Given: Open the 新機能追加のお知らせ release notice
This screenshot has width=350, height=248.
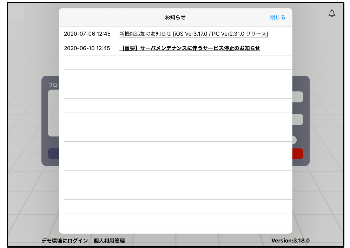Looking at the screenshot, I should point(193,34).
